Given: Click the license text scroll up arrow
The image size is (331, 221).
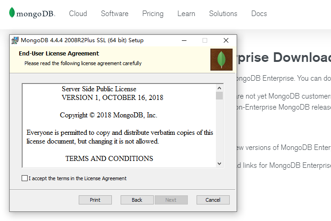Looking at the screenshot, I should pos(219,88).
